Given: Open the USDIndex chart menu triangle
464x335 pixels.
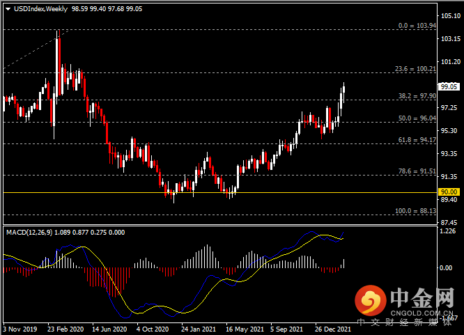Looking at the screenshot, I should pyautogui.click(x=8, y=9).
